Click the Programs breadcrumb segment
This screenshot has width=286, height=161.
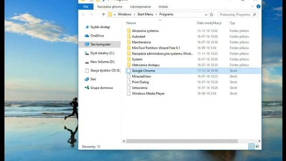pyautogui.click(x=166, y=14)
